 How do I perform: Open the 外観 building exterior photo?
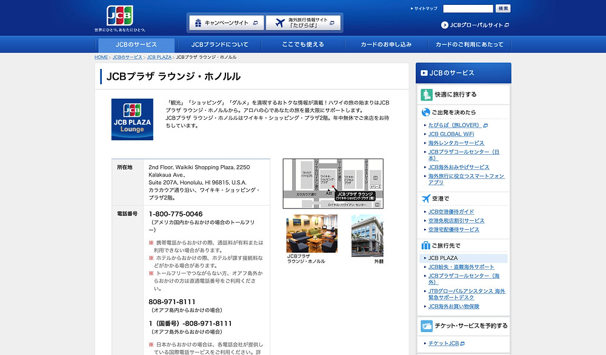[367, 236]
